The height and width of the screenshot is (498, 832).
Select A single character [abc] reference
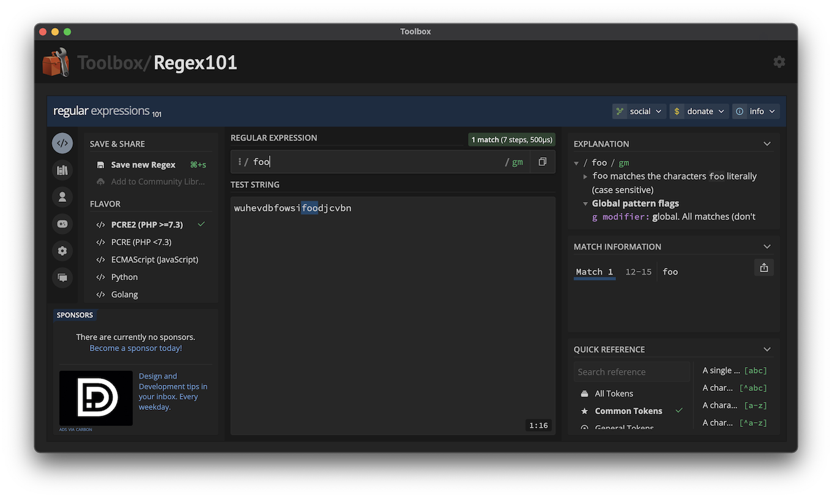click(735, 370)
